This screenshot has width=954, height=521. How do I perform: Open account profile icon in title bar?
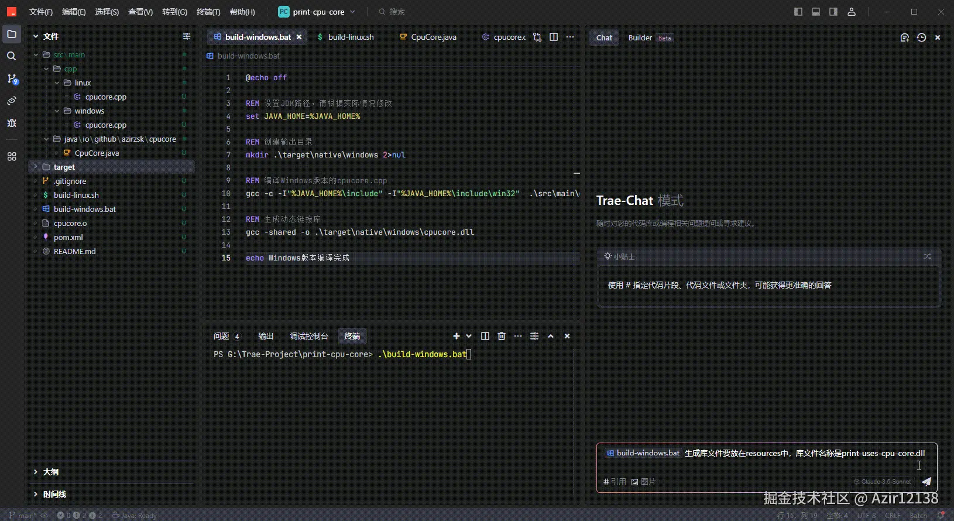(x=852, y=12)
